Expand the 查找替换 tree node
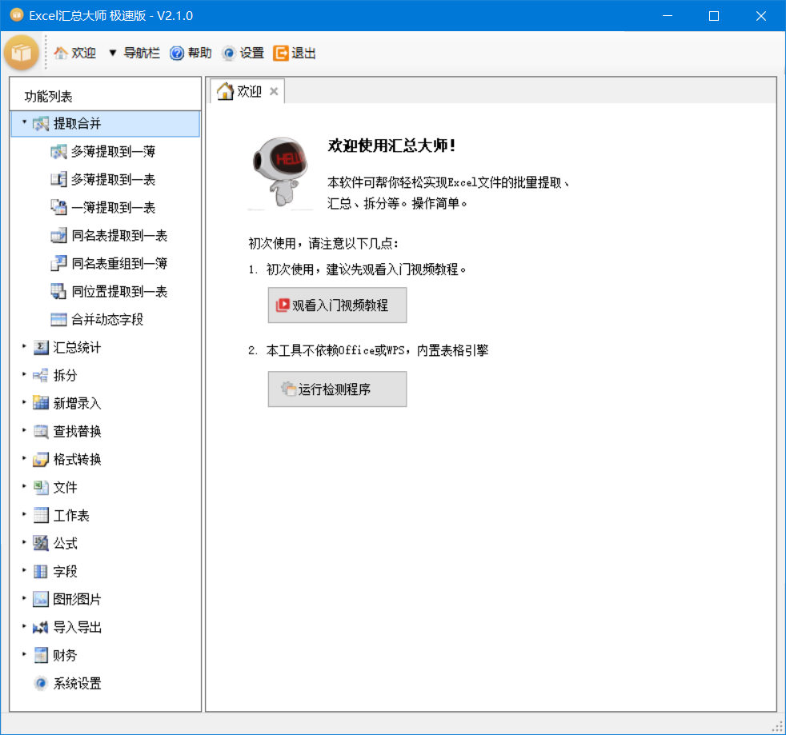786x735 pixels. click(x=24, y=429)
